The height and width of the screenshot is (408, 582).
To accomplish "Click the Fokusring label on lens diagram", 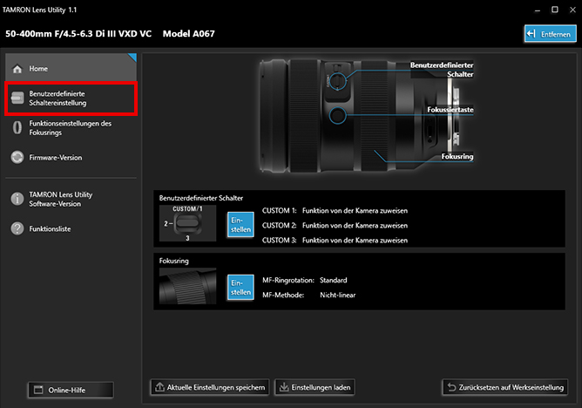I will coord(457,156).
